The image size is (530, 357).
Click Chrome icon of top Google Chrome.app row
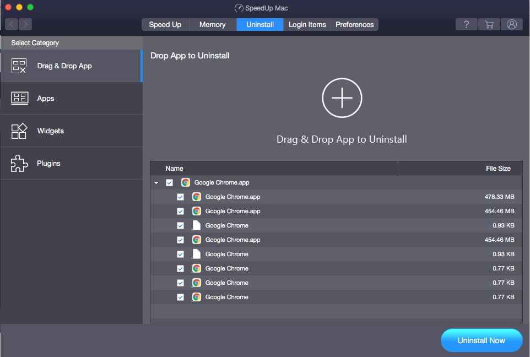[x=186, y=182]
